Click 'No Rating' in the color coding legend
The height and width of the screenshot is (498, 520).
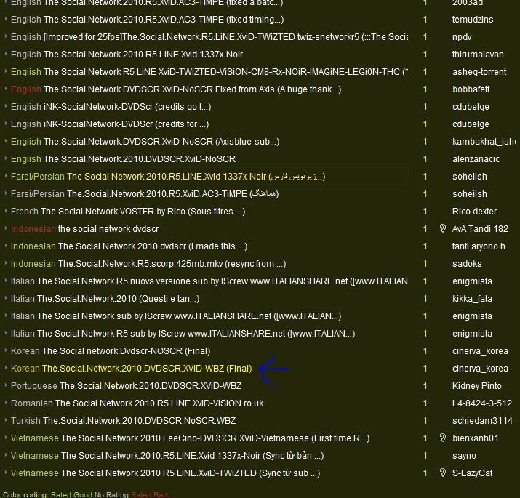point(111,494)
